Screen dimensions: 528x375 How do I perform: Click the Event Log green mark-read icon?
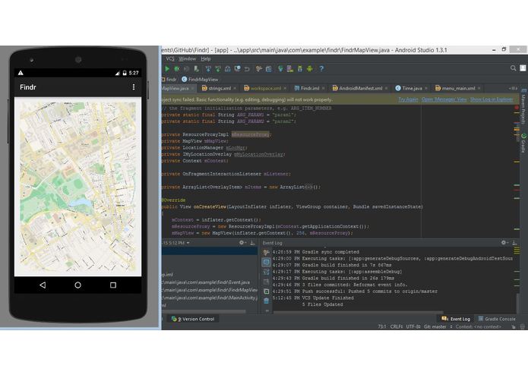tap(267, 291)
